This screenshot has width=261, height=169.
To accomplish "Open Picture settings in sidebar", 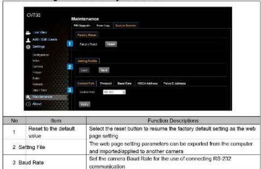I will pyautogui.click(x=37, y=72).
